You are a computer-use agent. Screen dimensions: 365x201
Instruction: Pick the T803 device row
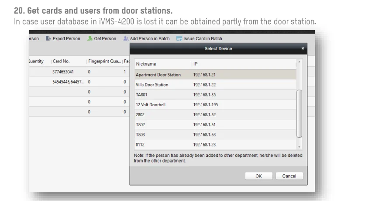point(215,135)
